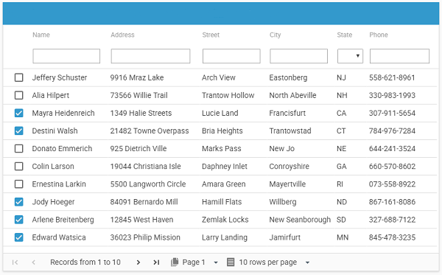Click the address 73566 Willie Trail
This screenshot has width=442, height=275.
138,95
